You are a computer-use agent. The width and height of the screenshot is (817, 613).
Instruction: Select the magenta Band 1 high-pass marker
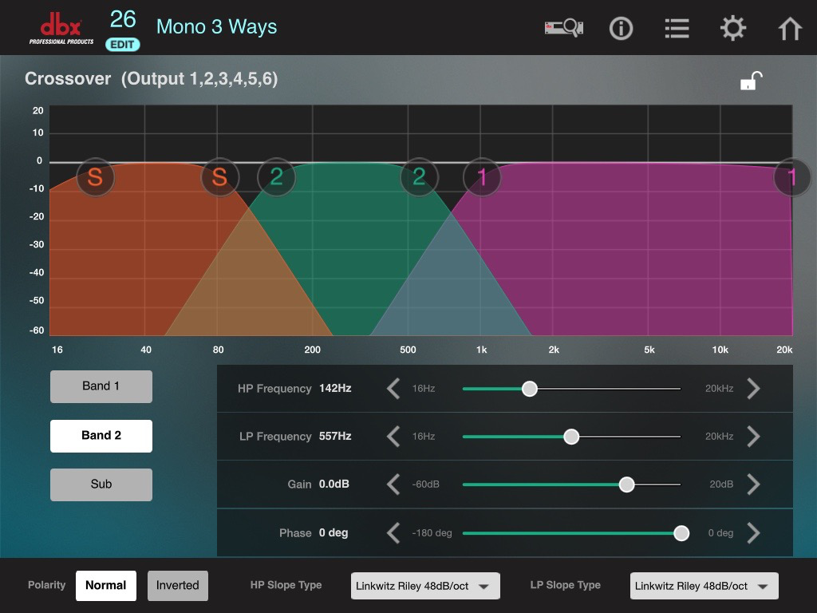(482, 177)
